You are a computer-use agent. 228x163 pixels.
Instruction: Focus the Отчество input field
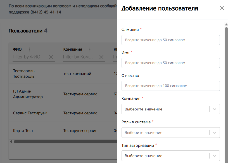(170, 86)
